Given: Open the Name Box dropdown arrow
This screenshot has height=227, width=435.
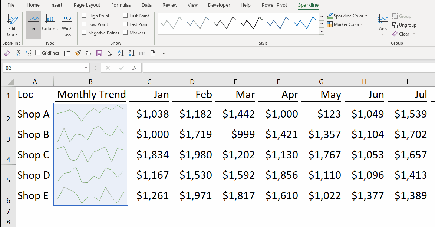Looking at the screenshot, I should pos(86,68).
